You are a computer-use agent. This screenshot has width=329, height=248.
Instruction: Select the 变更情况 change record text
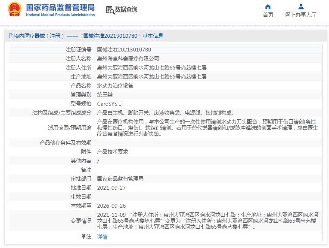pyautogui.click(x=208, y=221)
